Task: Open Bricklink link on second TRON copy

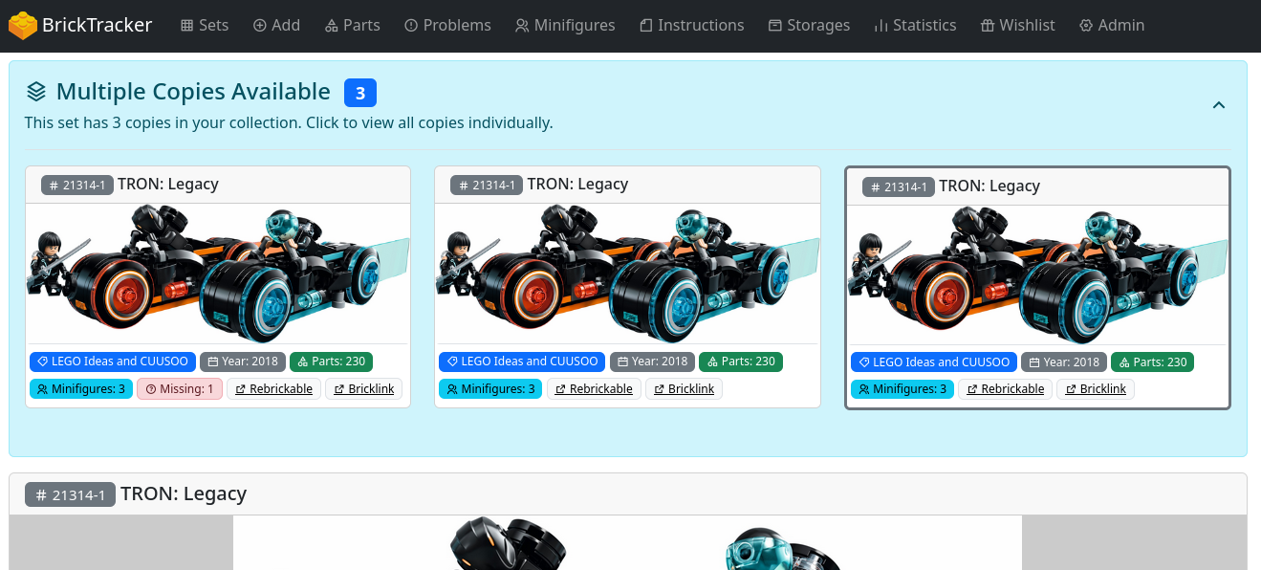Action: pyautogui.click(x=684, y=389)
